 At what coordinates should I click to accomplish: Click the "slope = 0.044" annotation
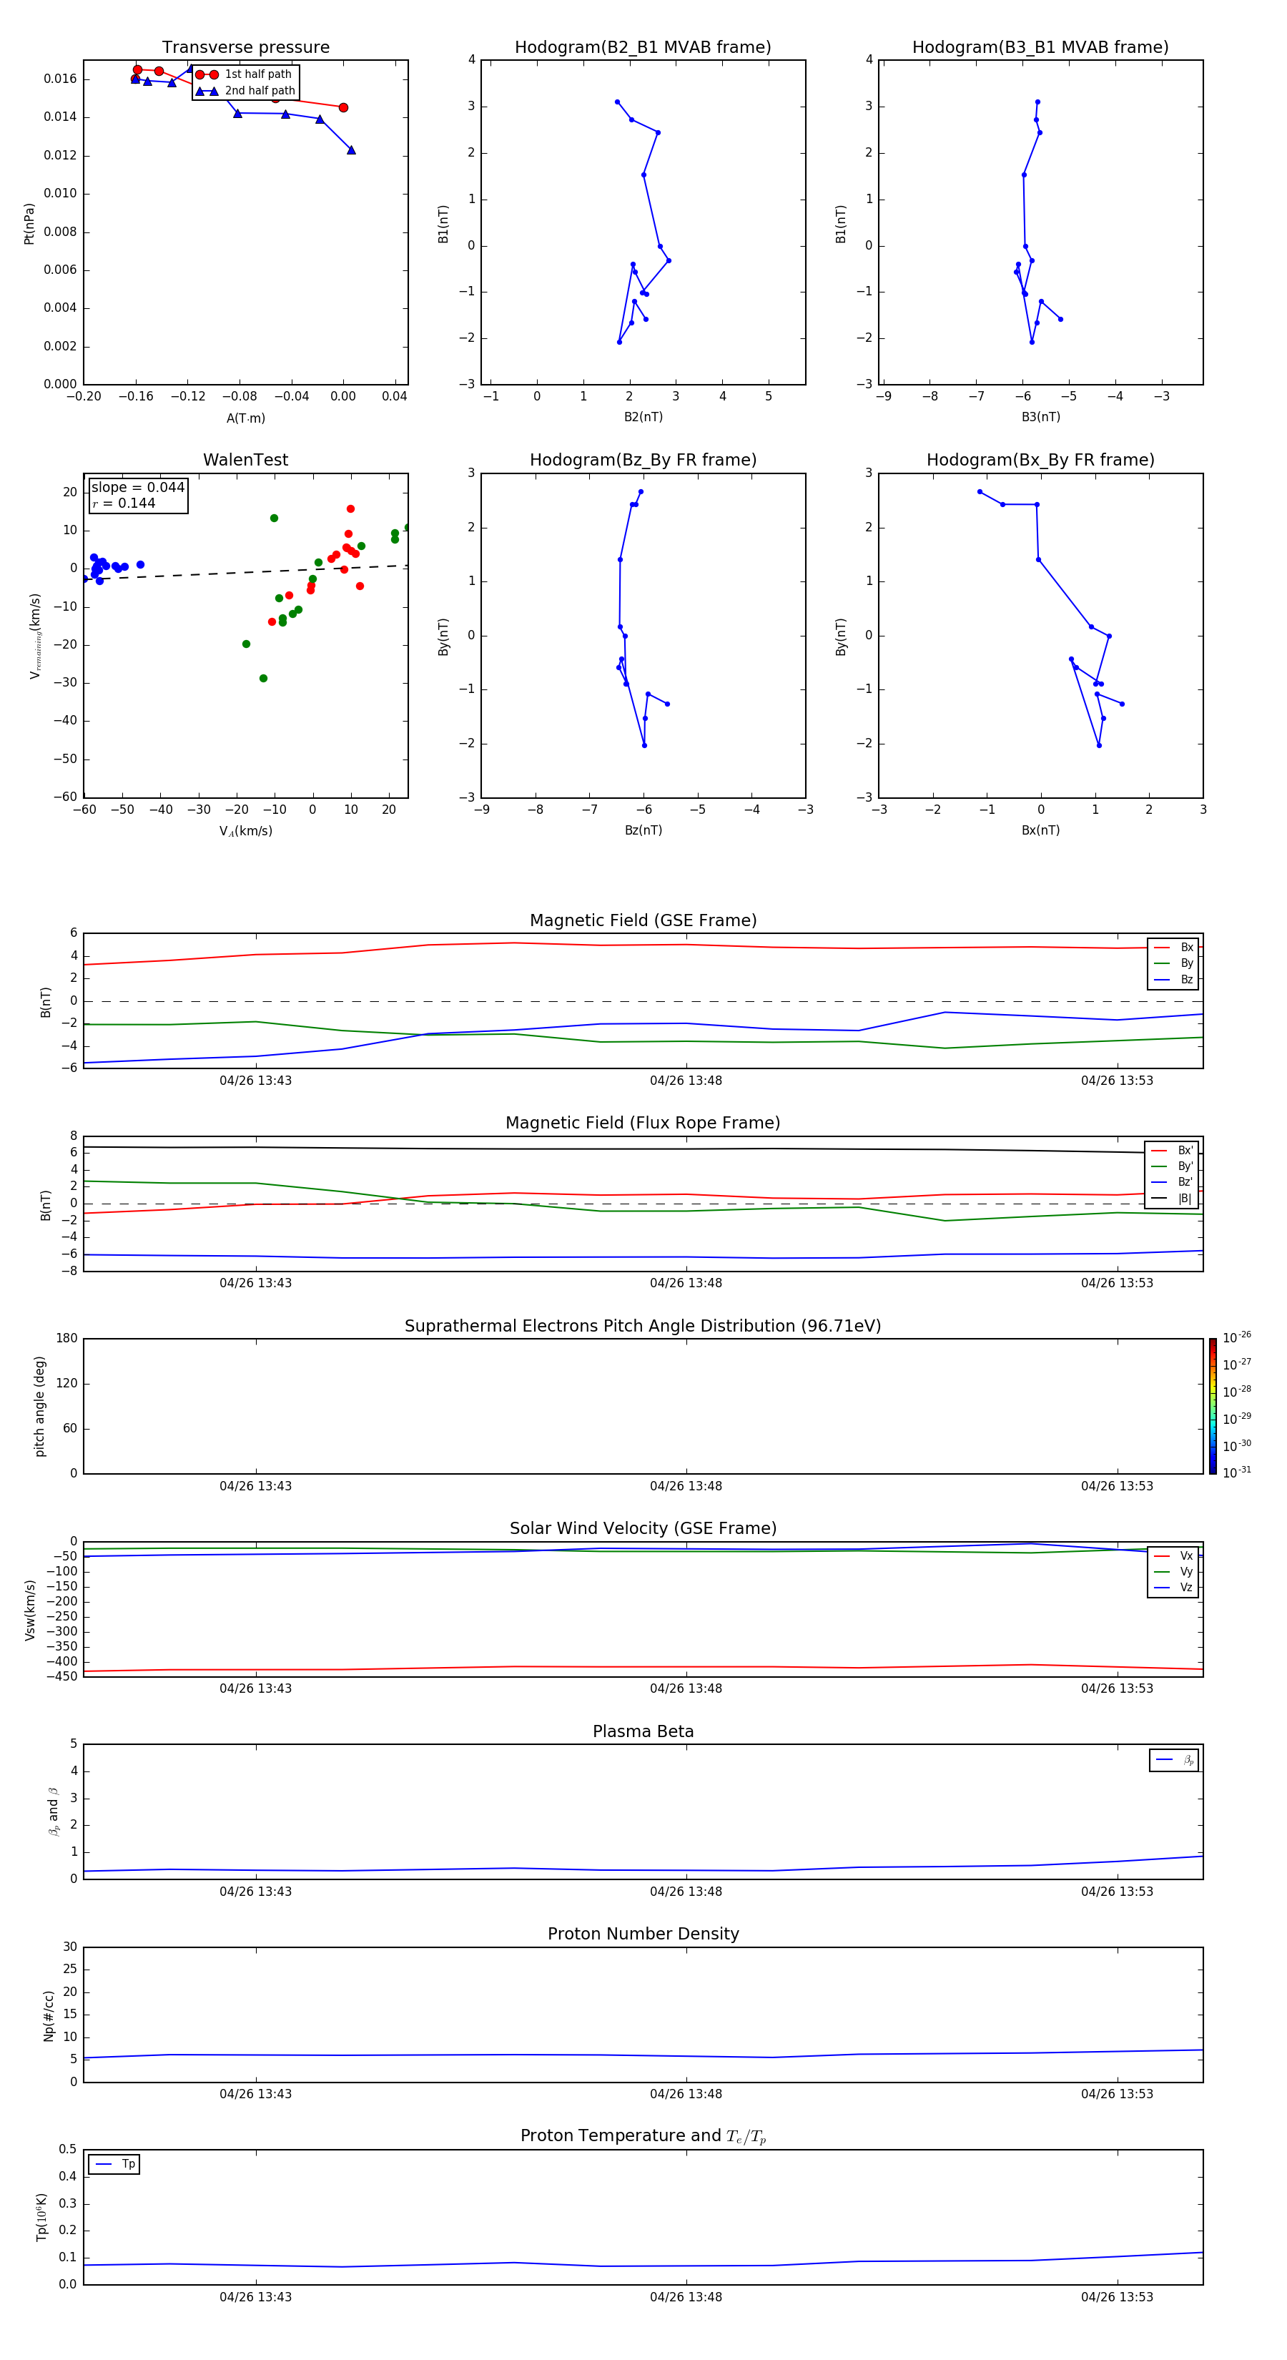point(137,488)
